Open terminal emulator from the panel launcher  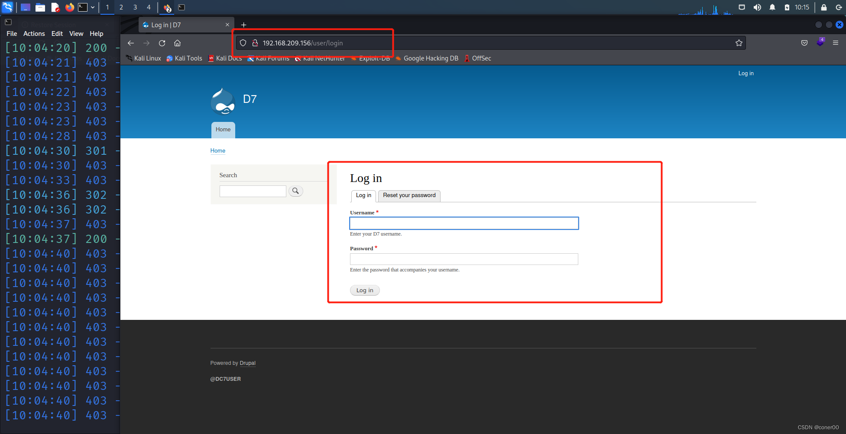[83, 7]
